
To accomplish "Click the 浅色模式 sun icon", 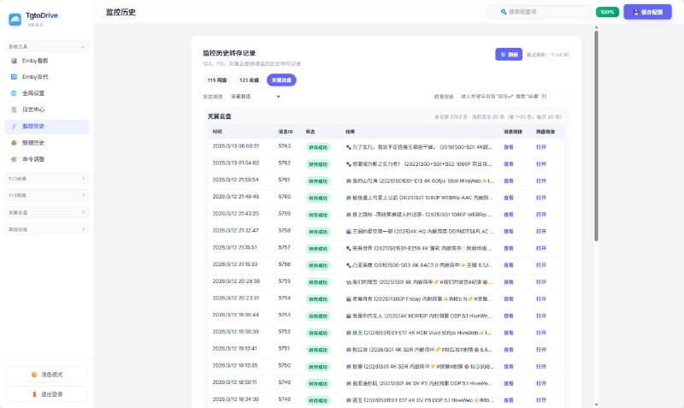I will point(34,375).
